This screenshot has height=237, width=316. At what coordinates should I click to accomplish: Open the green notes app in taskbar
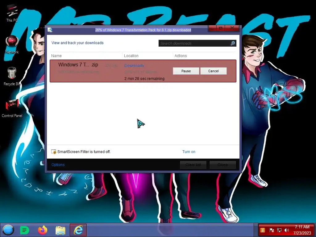25,230
